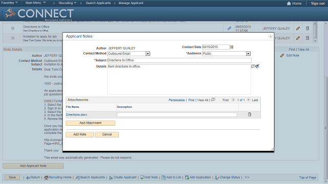Click the Contact Date field
Viewport: 328px width, 184px height.
point(215,47)
